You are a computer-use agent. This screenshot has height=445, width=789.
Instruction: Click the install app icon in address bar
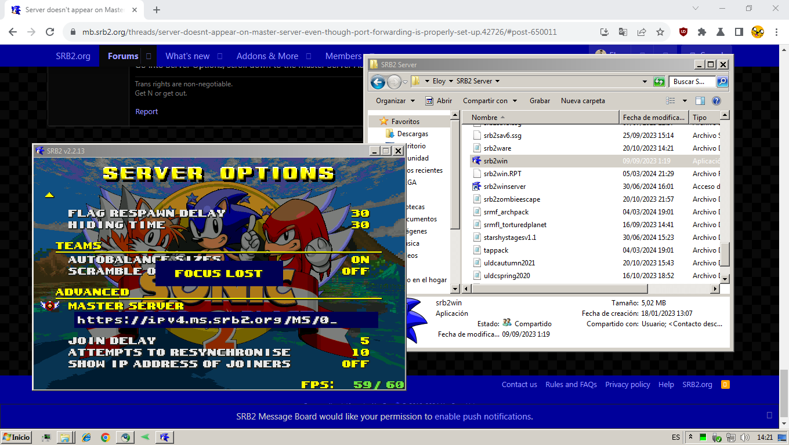pos(605,32)
